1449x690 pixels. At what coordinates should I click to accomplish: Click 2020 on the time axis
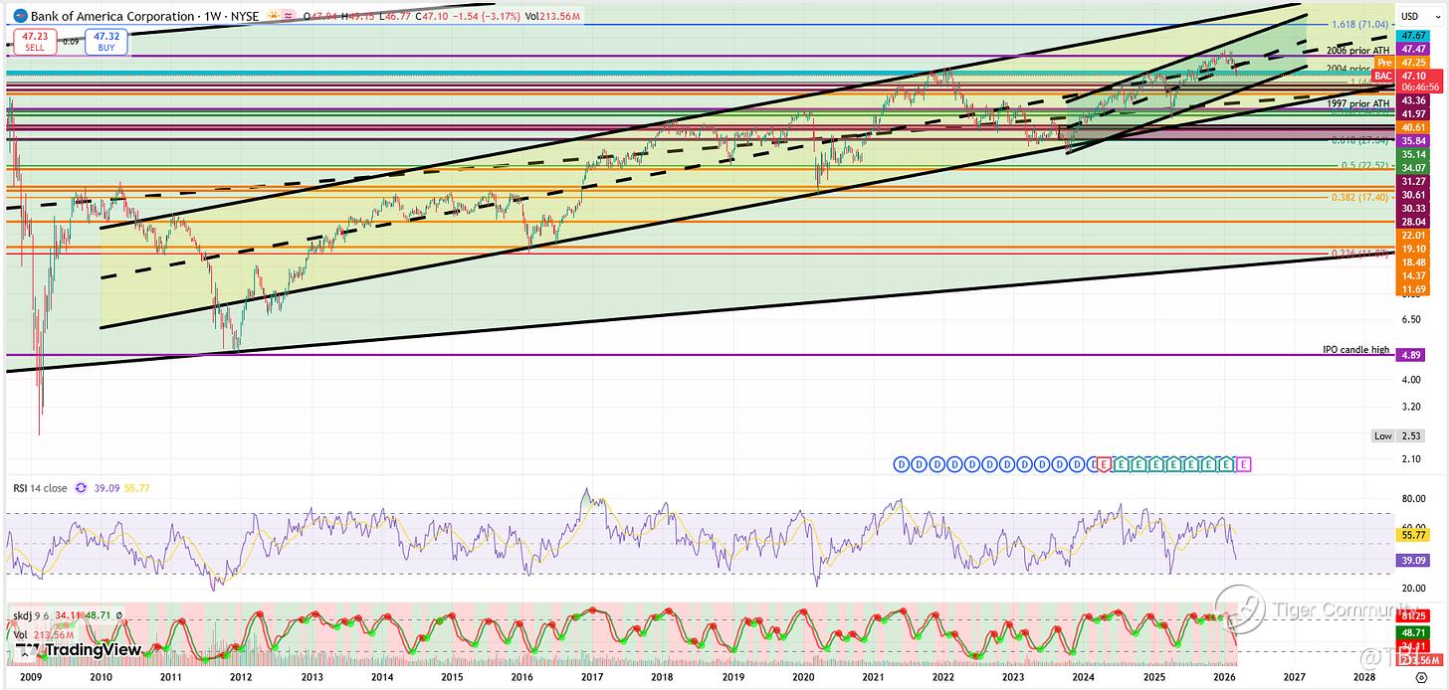click(x=803, y=675)
